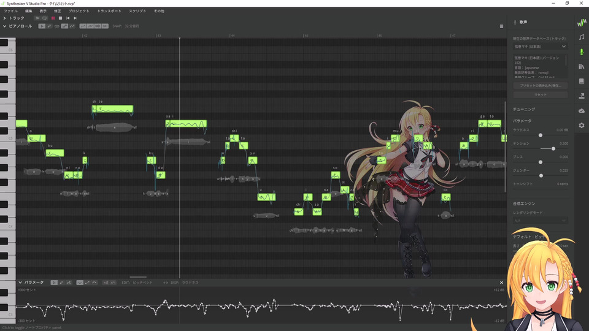Click the 合成エンジン section header
Screen dimensions: 589x331
click(524, 204)
